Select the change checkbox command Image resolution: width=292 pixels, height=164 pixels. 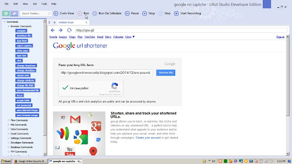coord(26,71)
